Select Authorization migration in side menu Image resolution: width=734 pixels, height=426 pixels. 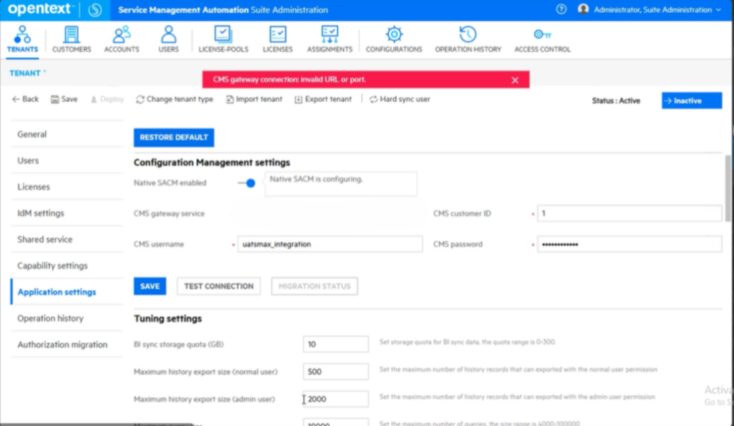point(67,345)
